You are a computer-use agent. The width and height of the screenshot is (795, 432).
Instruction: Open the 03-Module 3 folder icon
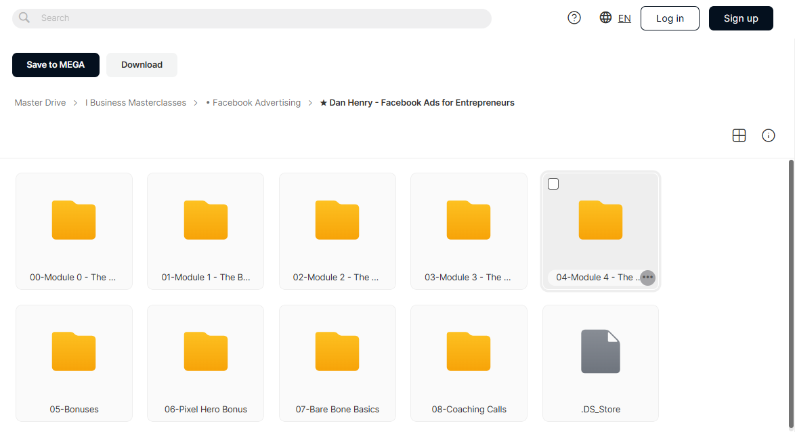pos(469,220)
